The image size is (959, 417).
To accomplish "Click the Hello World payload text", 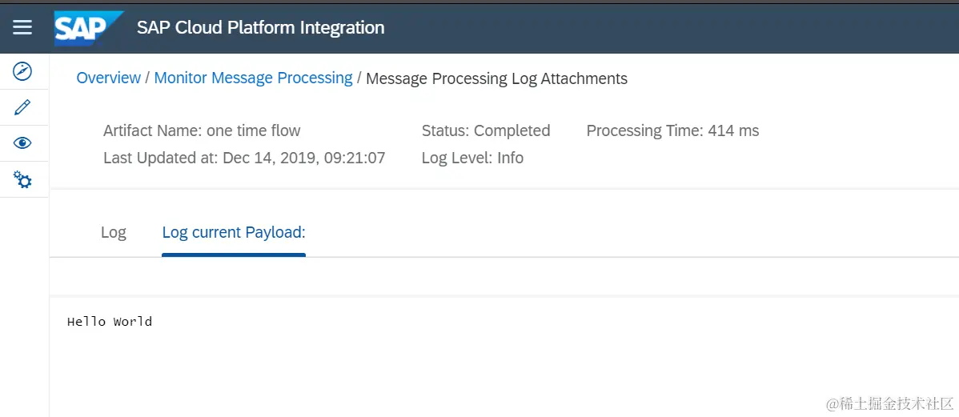I will point(110,321).
